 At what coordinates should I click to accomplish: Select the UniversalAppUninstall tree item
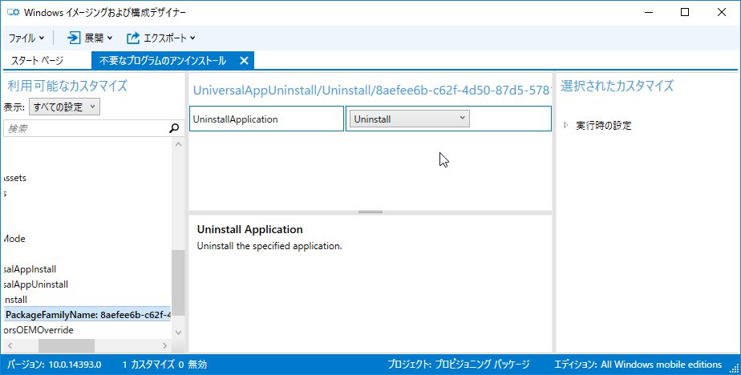click(x=35, y=284)
